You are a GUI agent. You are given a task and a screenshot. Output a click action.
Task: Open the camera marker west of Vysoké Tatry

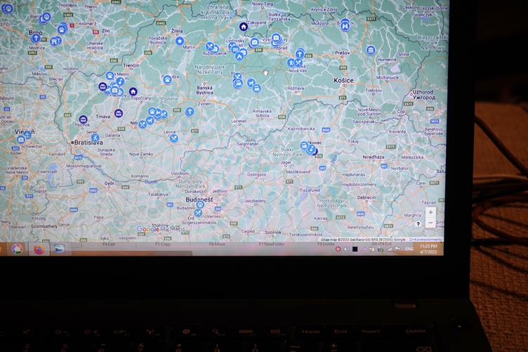click(x=255, y=42)
